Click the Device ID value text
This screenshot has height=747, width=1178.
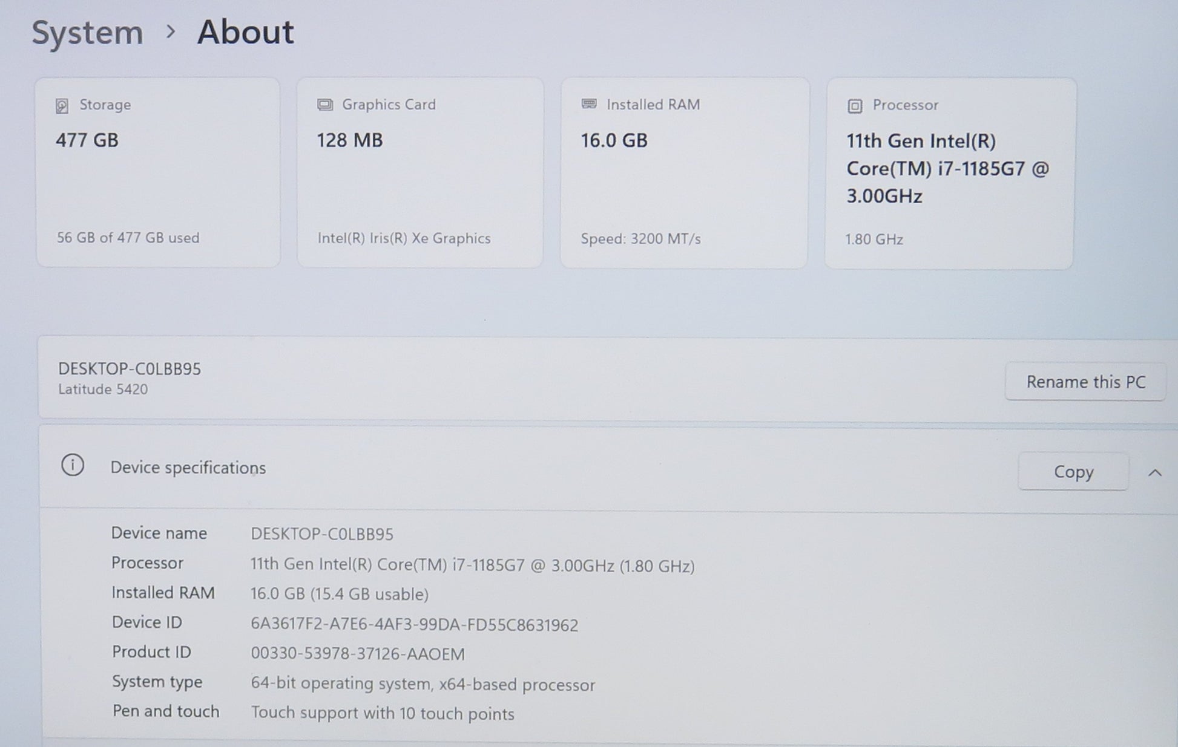414,625
